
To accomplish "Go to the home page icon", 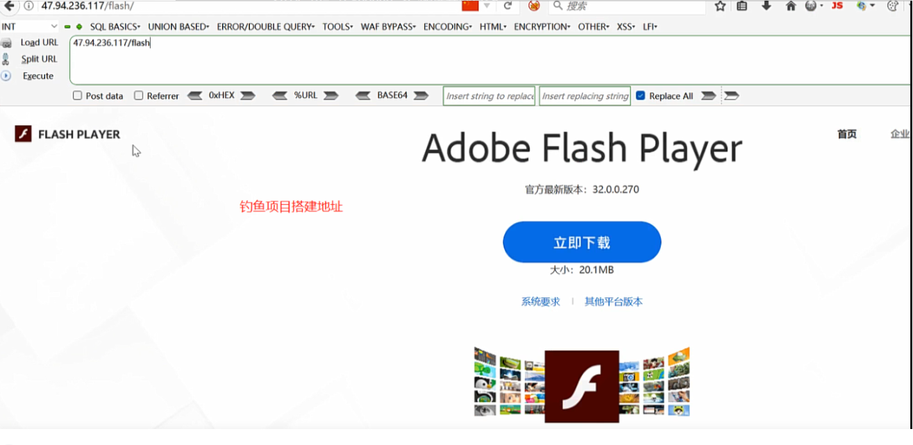I will point(791,6).
